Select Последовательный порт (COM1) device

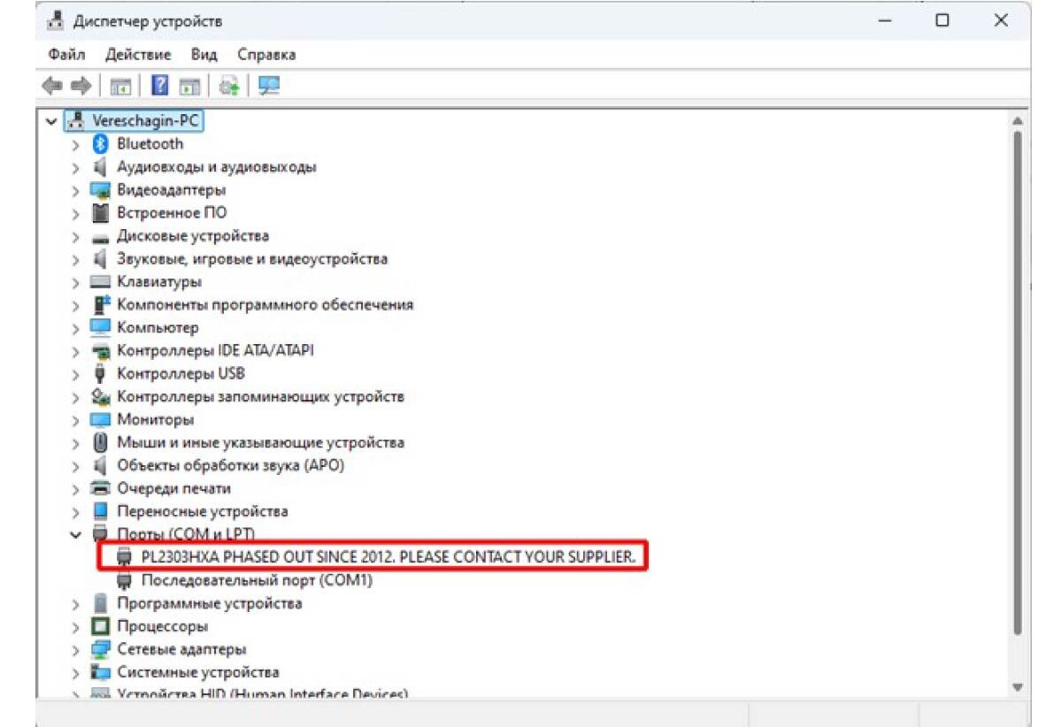(x=258, y=581)
